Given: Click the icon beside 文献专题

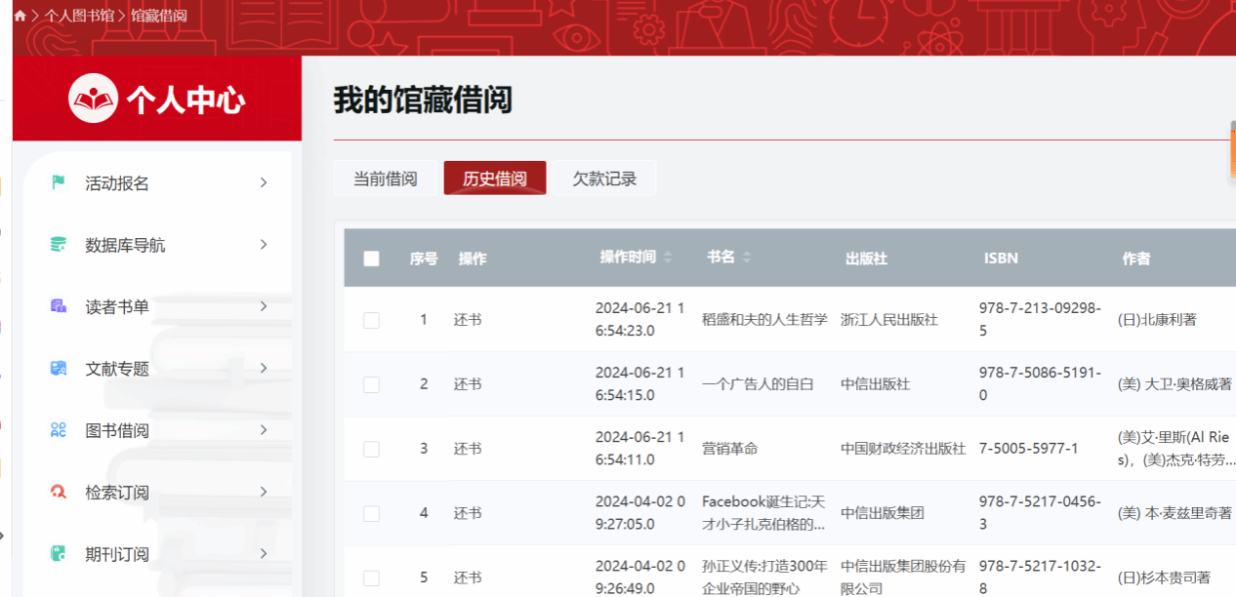Looking at the screenshot, I should (x=59, y=369).
